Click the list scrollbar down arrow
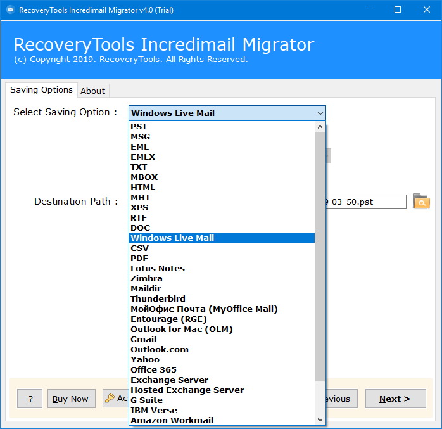 pos(320,420)
